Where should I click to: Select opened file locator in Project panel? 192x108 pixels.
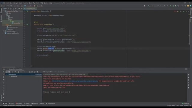coord(11,9)
